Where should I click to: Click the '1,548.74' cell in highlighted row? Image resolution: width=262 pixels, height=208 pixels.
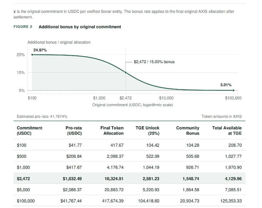(x=191, y=179)
